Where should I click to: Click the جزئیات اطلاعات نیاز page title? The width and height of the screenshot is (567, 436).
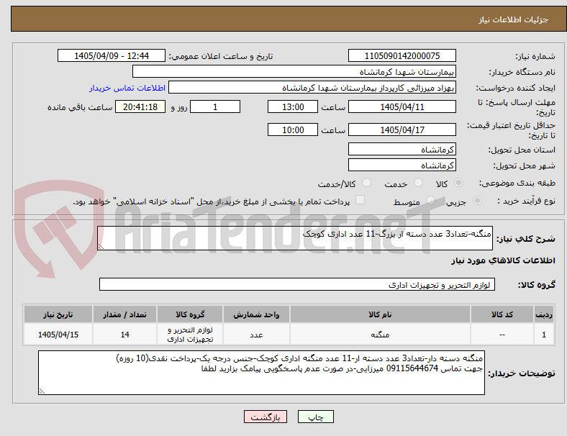point(514,19)
